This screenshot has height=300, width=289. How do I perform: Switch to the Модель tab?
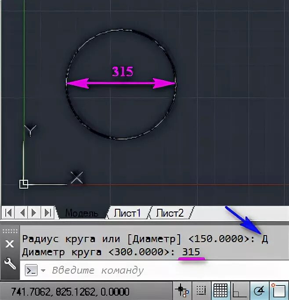[x=82, y=213]
